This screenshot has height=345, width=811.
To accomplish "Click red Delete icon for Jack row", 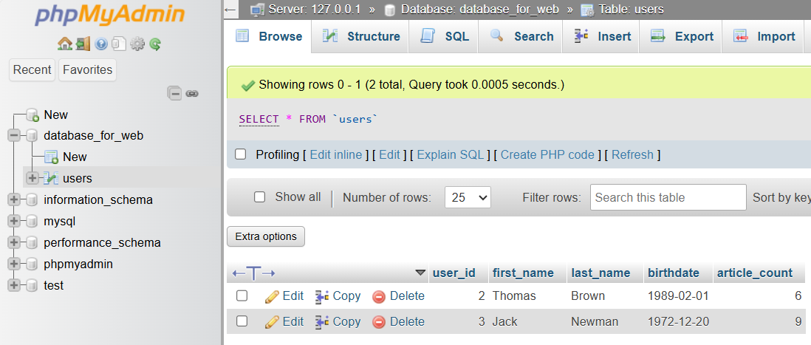I will pos(379,322).
